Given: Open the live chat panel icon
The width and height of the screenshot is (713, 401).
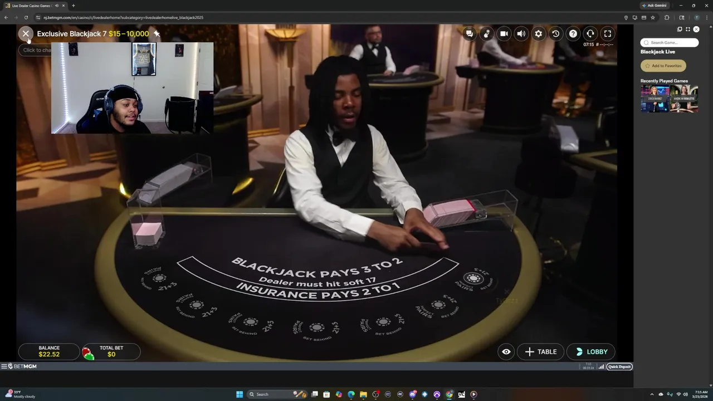Looking at the screenshot, I should click(470, 33).
